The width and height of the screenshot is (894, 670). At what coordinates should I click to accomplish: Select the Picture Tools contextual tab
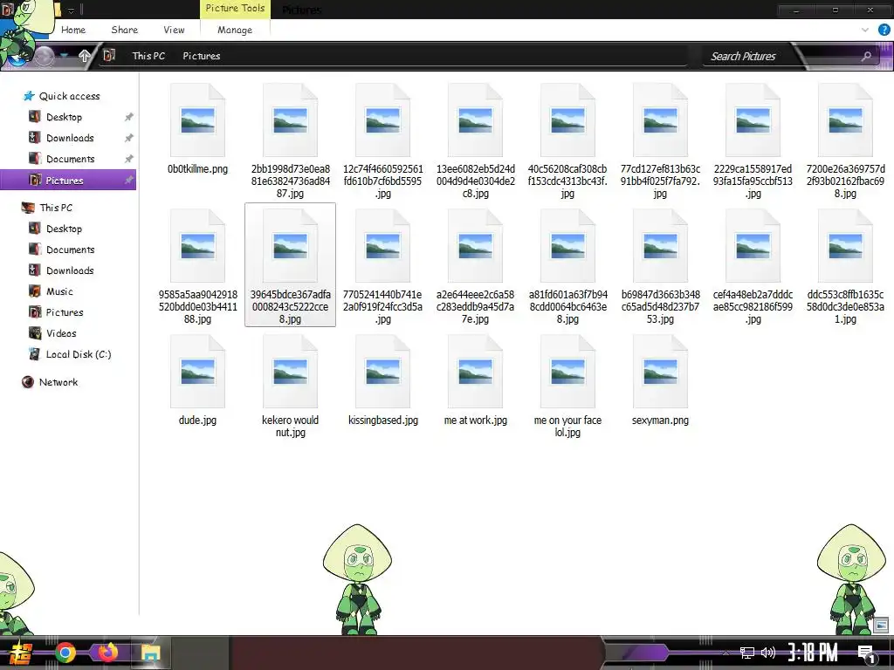click(x=235, y=9)
